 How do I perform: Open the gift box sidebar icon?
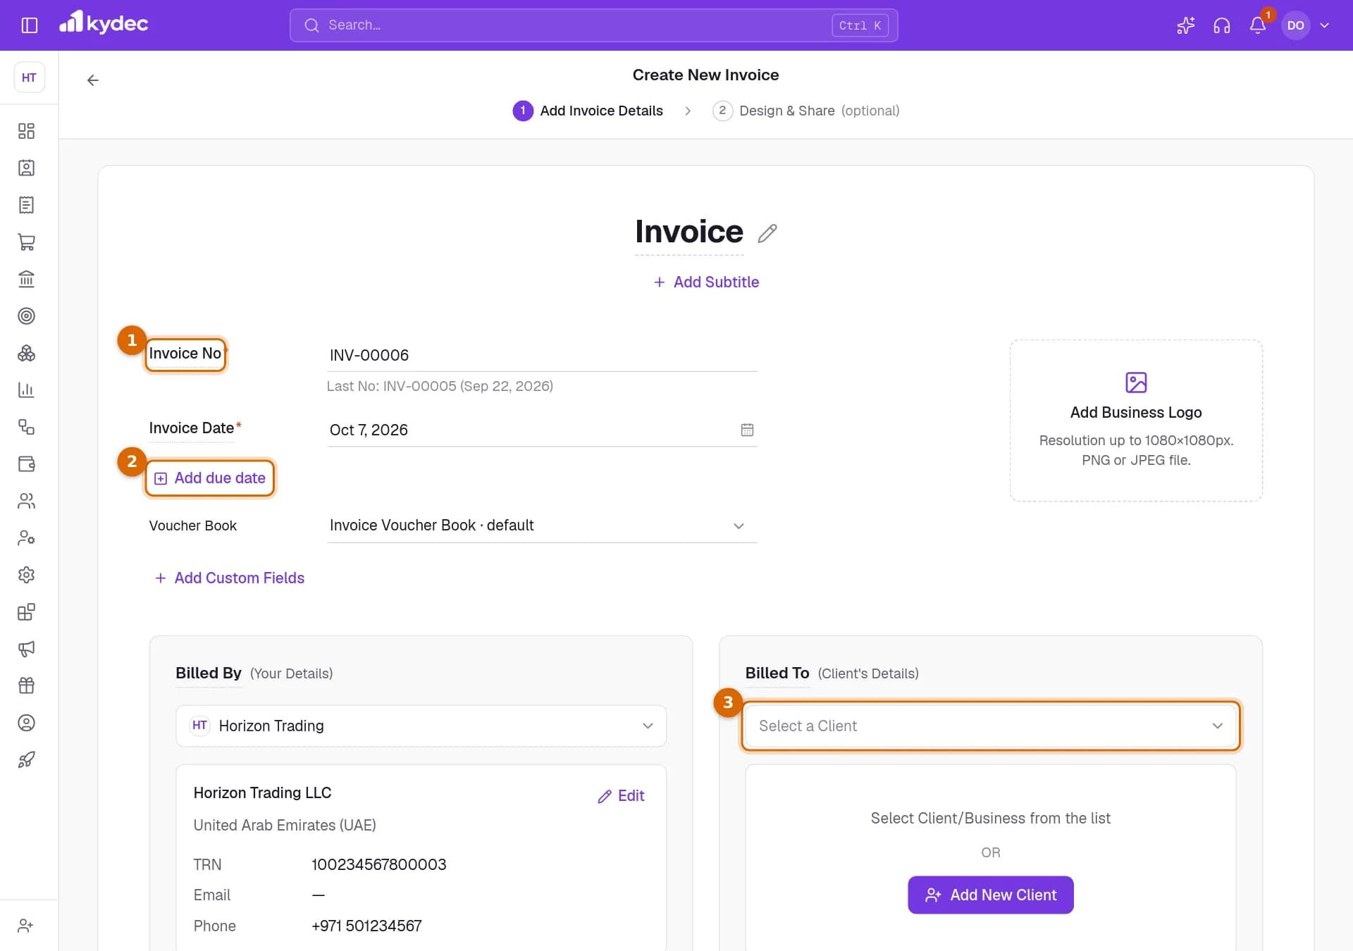[x=26, y=686]
